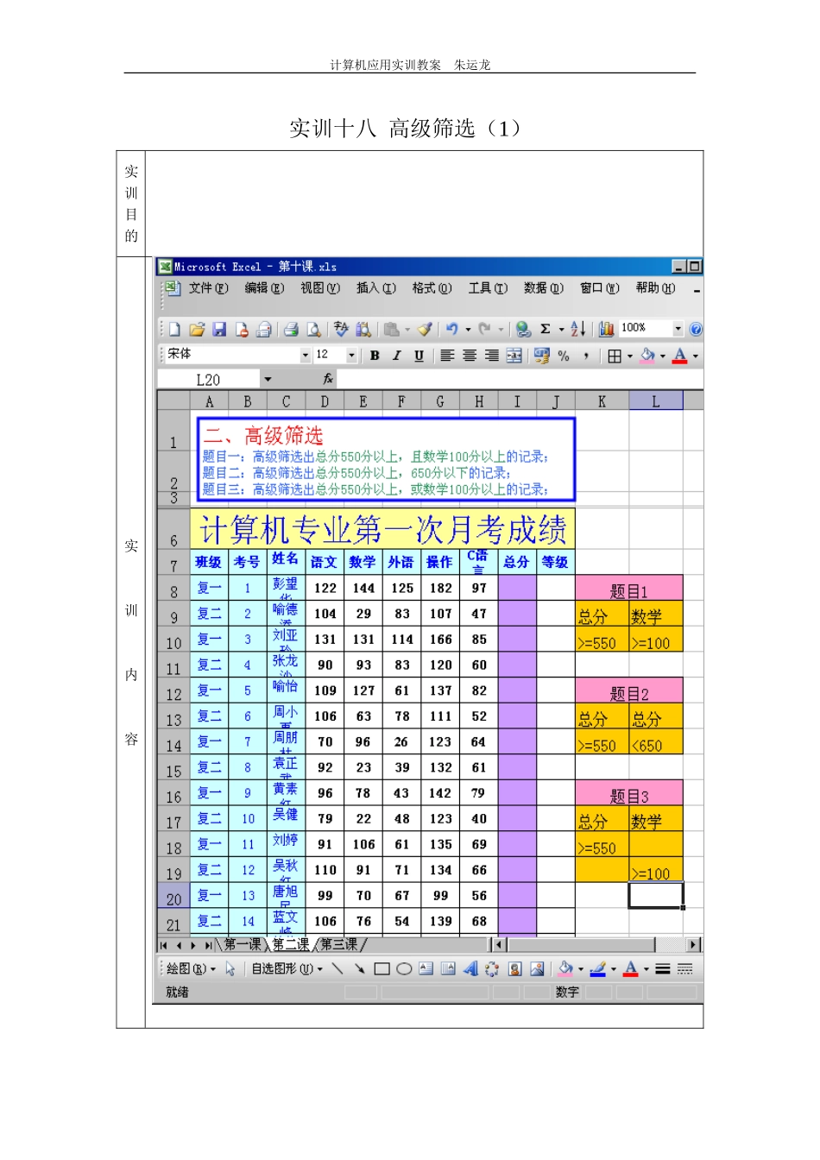The width and height of the screenshot is (820, 1160).
Task: Click inside the Name Box showing L20
Action: tap(208, 380)
